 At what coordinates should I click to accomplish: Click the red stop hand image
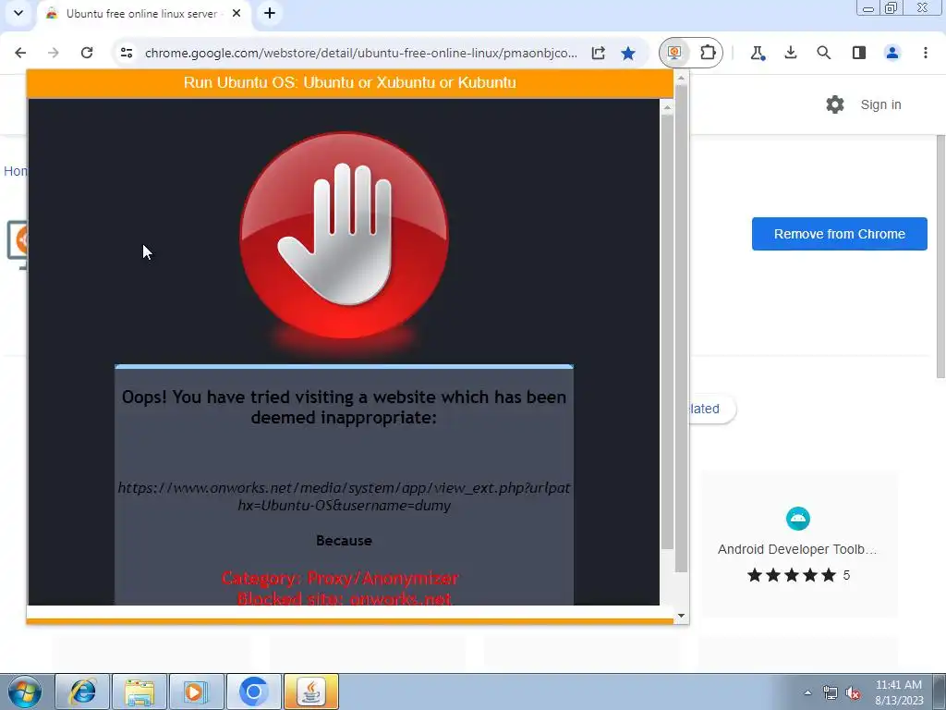click(344, 236)
